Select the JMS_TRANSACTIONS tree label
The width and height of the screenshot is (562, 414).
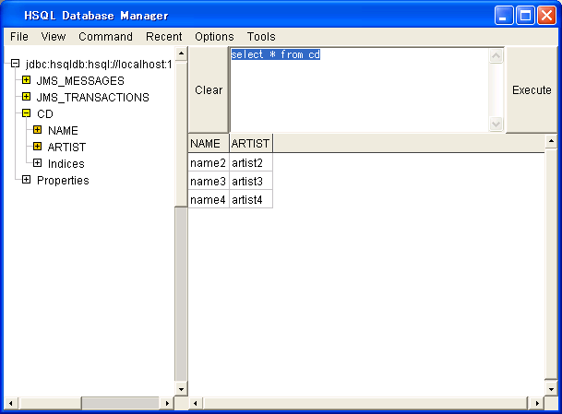point(93,98)
